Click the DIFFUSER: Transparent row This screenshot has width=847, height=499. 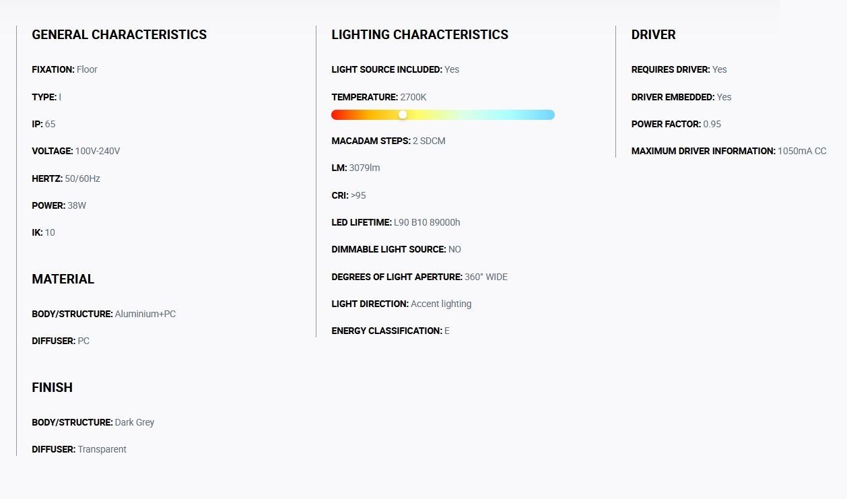click(79, 449)
